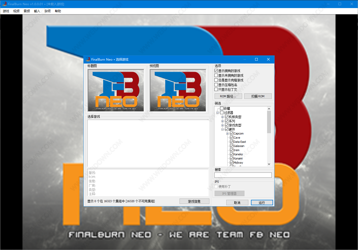This screenshot has width=358, height=250.
Task: Maximize the 选择游戏 dialog
Action: 256,59
